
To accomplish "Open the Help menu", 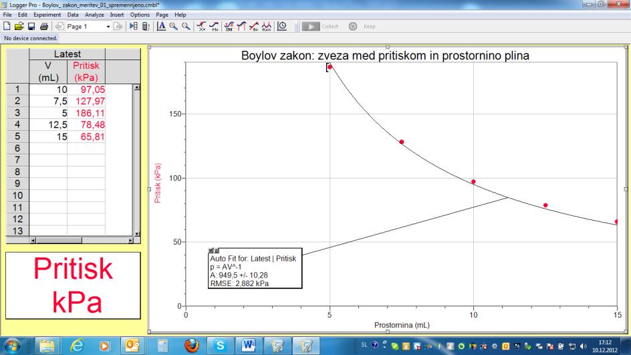I will 180,15.
